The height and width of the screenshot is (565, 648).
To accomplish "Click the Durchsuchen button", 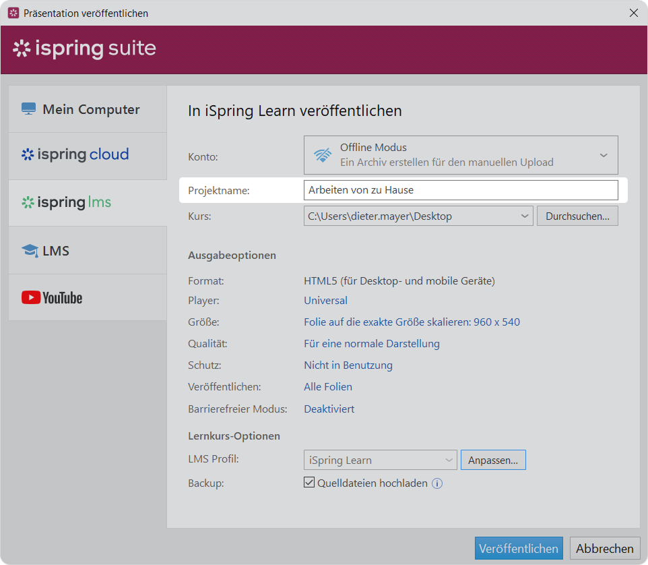I will (577, 216).
